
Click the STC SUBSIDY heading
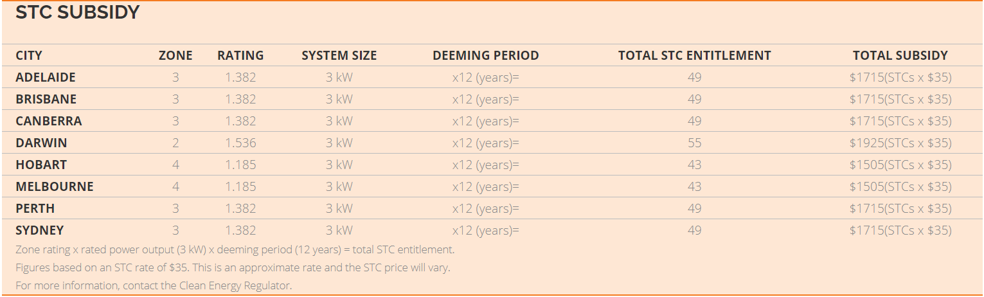(77, 12)
